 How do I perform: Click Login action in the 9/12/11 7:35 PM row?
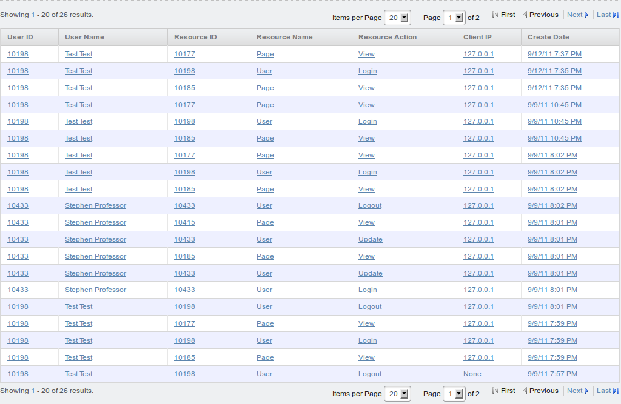368,71
